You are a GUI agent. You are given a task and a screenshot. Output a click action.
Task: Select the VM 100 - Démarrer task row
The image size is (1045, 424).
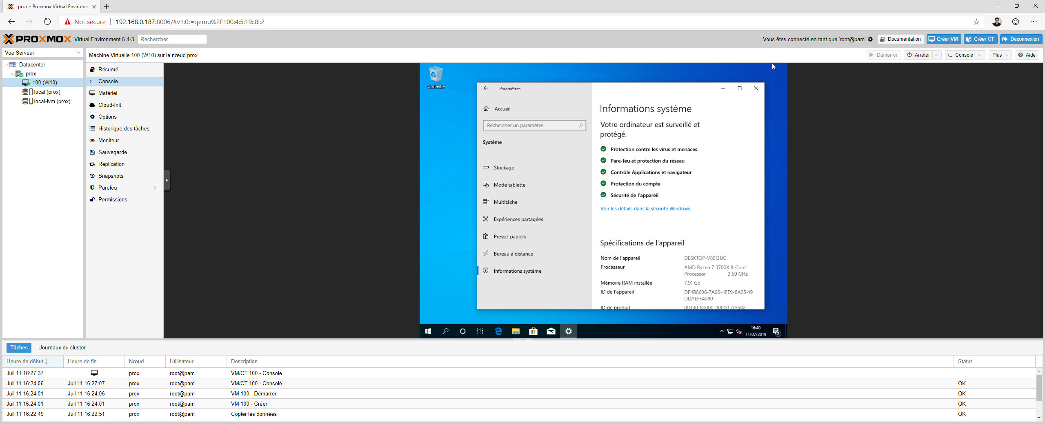tap(519, 393)
